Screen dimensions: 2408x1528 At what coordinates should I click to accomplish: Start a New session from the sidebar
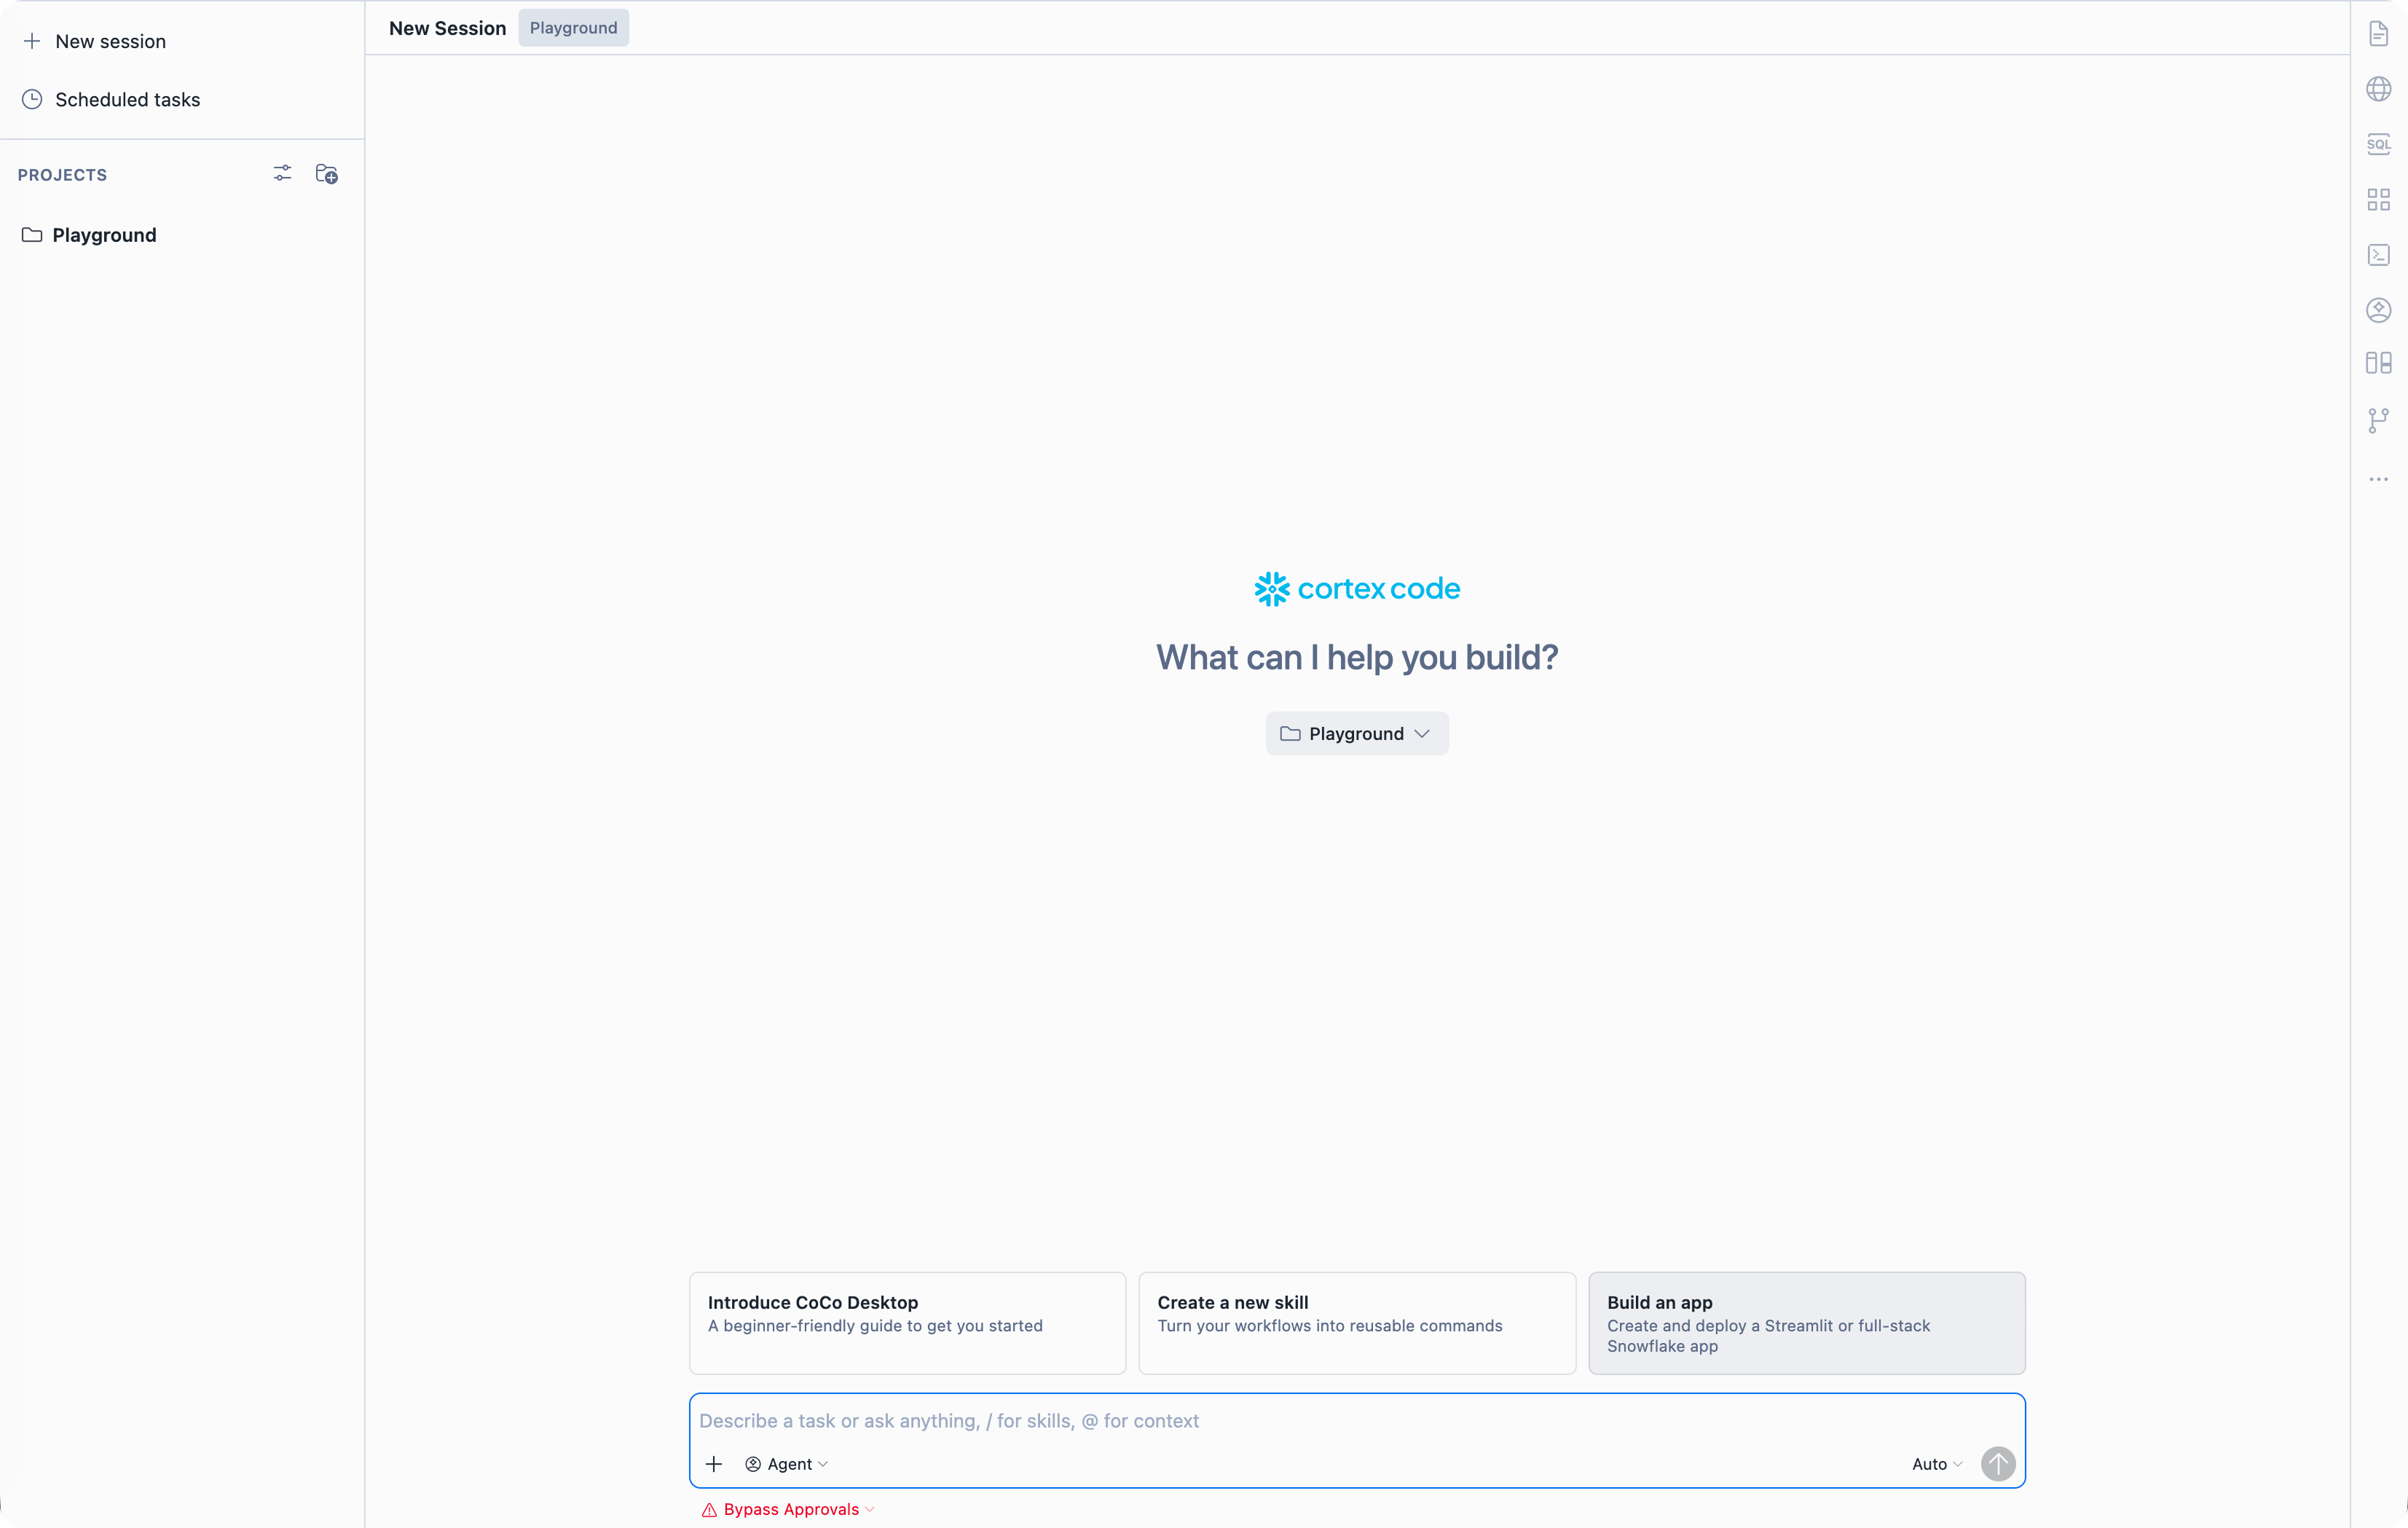click(x=110, y=41)
